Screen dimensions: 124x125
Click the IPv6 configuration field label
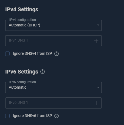(x=22, y=82)
